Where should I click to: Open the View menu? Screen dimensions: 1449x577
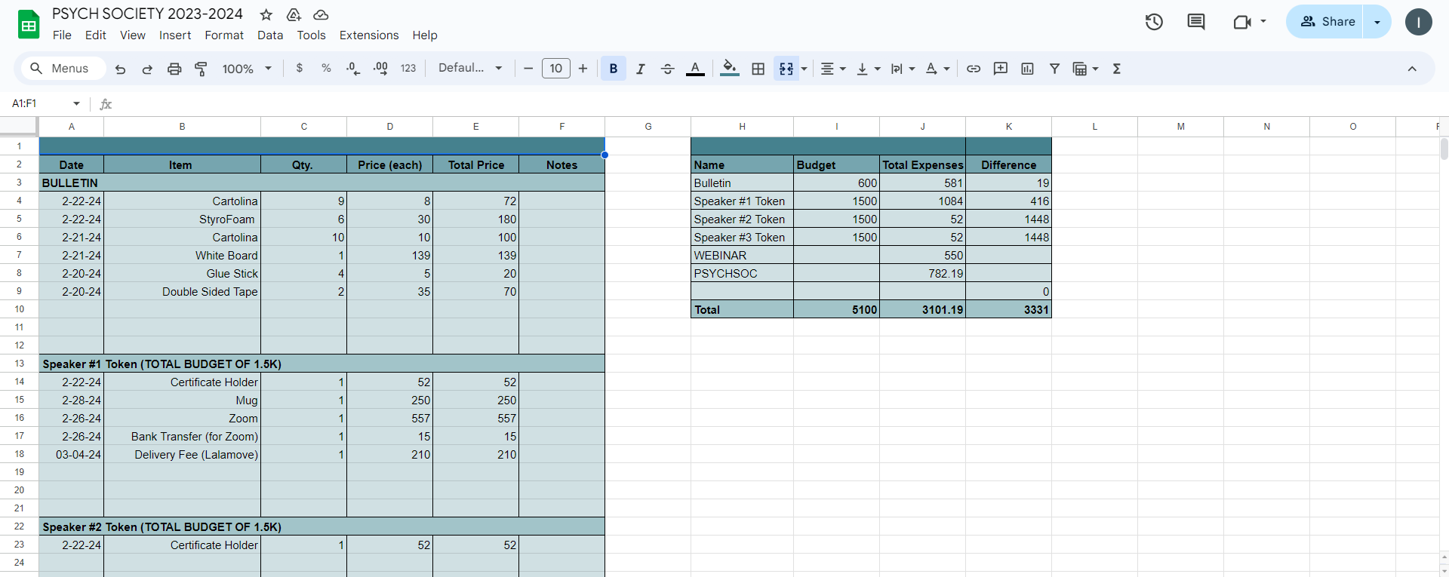[x=133, y=35]
